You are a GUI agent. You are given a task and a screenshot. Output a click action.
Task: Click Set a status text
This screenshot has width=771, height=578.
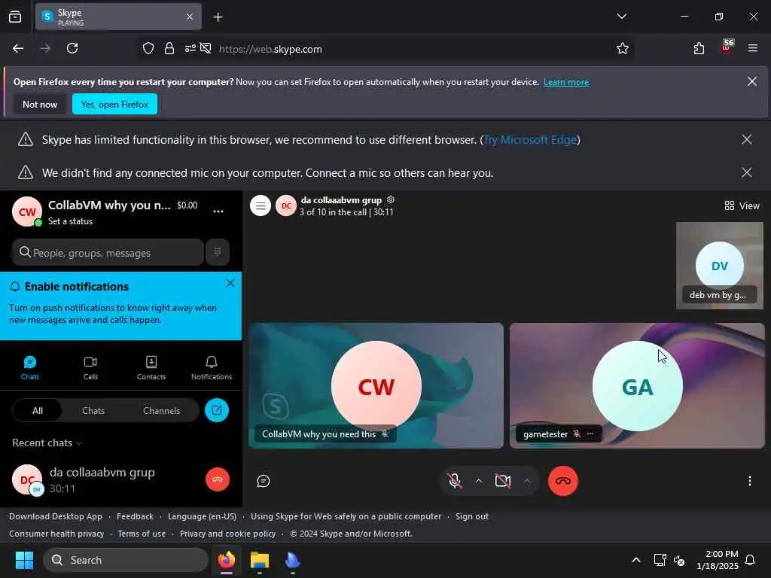70,221
